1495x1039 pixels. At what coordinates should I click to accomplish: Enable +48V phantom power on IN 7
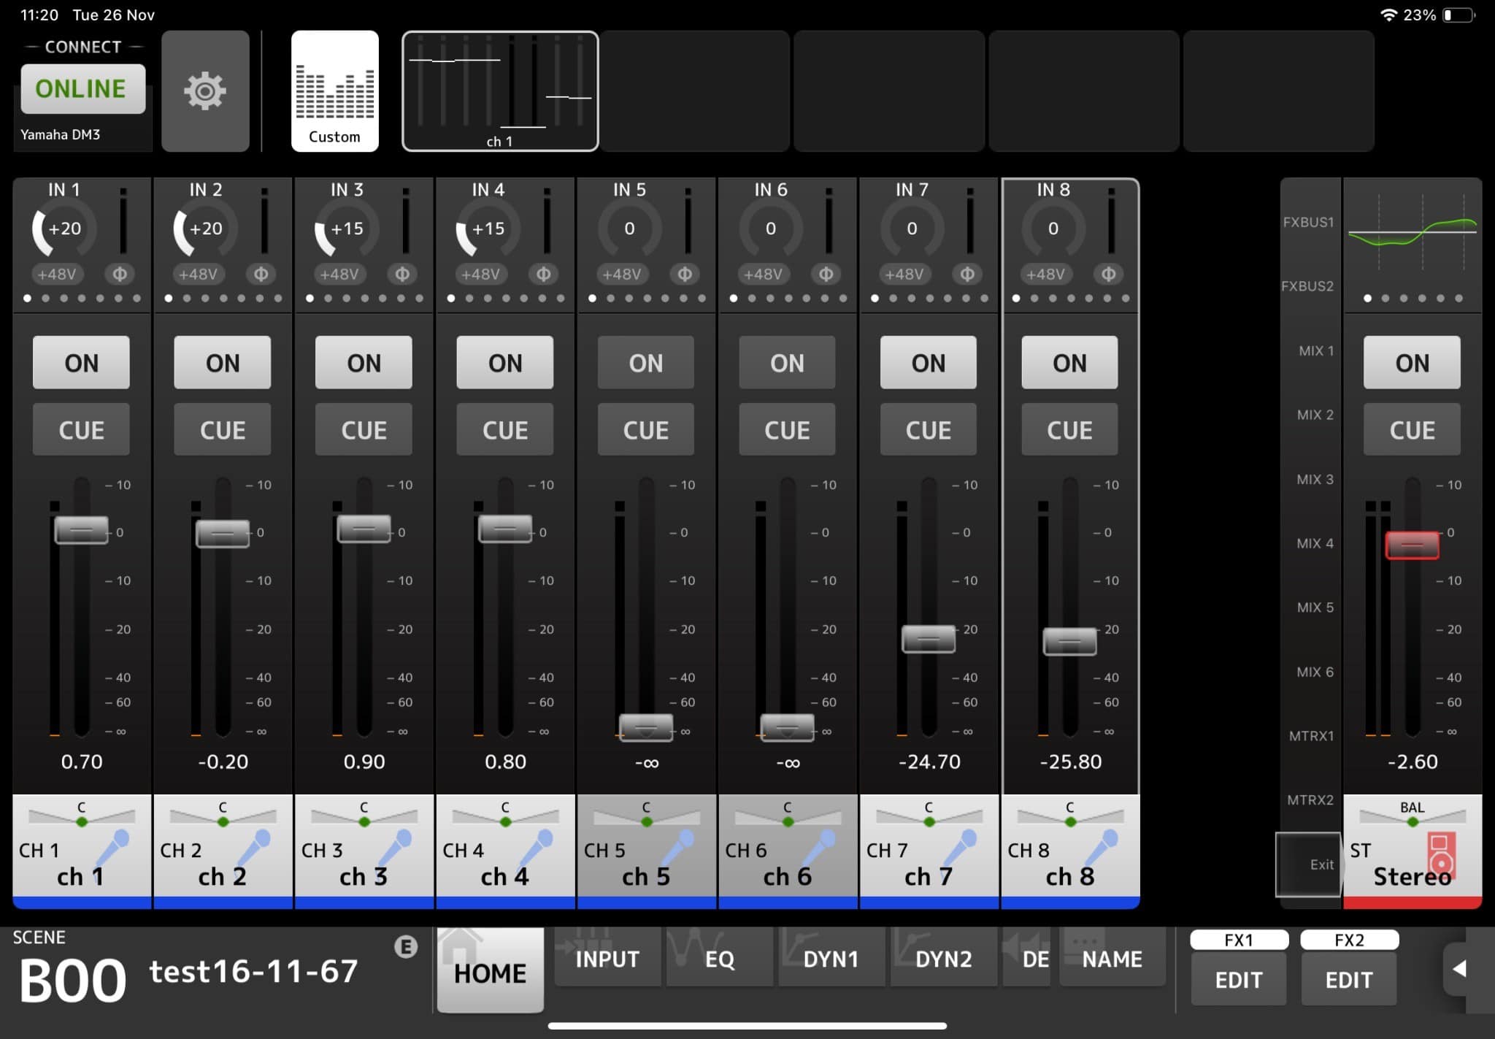[904, 274]
